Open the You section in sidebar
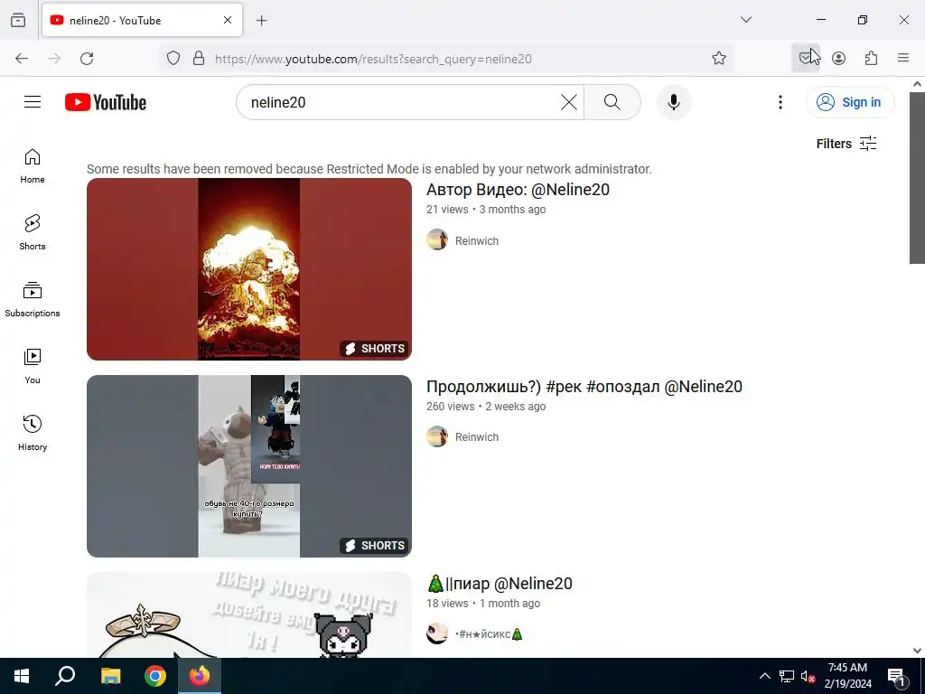This screenshot has height=694, width=925. point(33,367)
